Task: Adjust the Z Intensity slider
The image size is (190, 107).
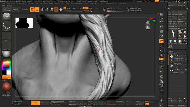Action: tap(91, 11)
